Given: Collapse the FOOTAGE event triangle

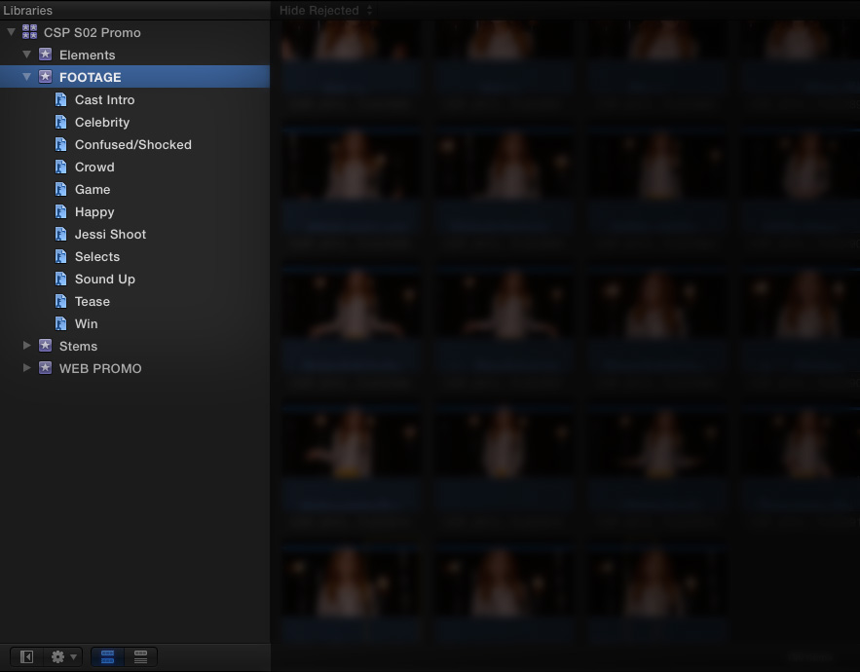Looking at the screenshot, I should point(26,77).
